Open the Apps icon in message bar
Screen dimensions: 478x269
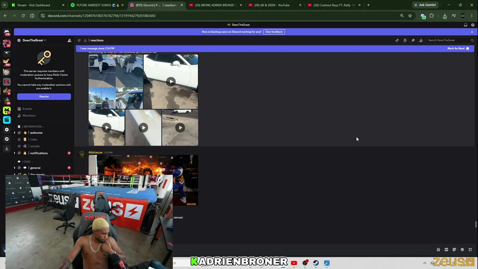click(470, 250)
